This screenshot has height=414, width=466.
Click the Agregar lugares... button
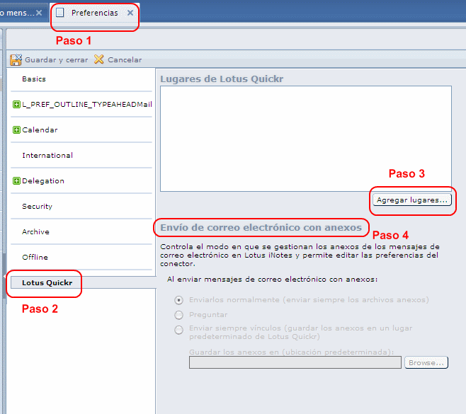412,200
